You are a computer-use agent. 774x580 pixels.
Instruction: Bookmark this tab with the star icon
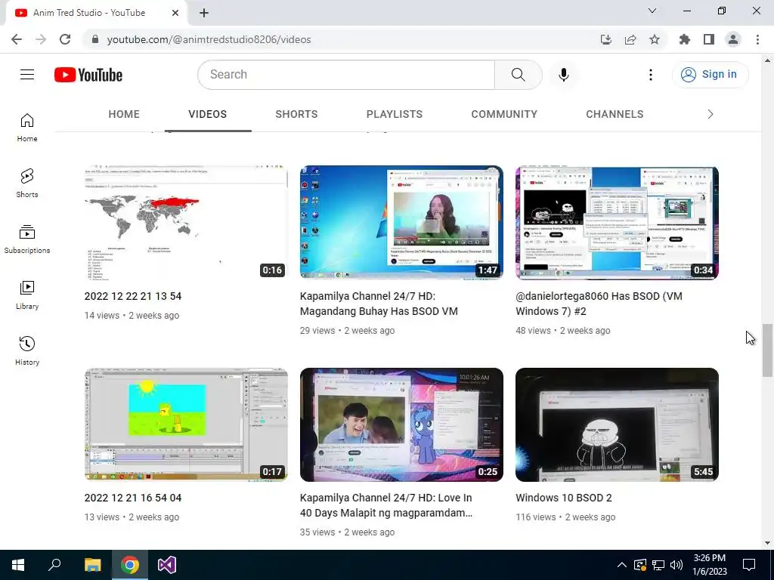coord(655,39)
